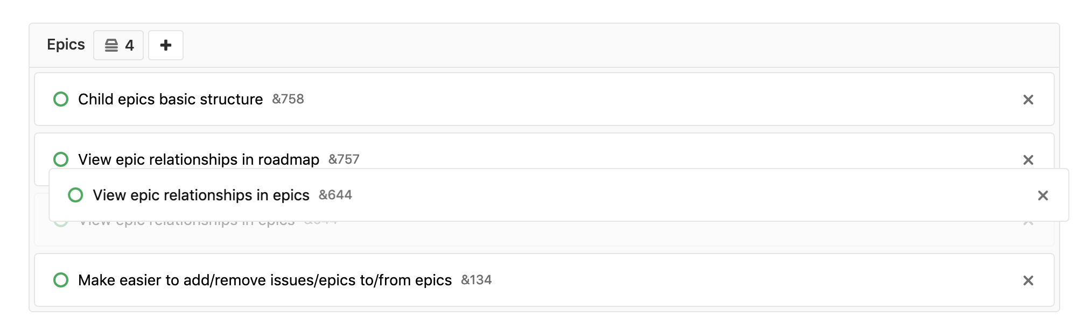This screenshot has width=1086, height=323.
Task: Remove the "View epic relationships in roadmap" epic
Action: click(x=1029, y=160)
